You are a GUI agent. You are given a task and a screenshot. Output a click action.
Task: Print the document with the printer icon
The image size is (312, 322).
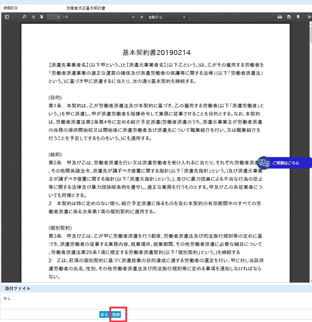280,17
